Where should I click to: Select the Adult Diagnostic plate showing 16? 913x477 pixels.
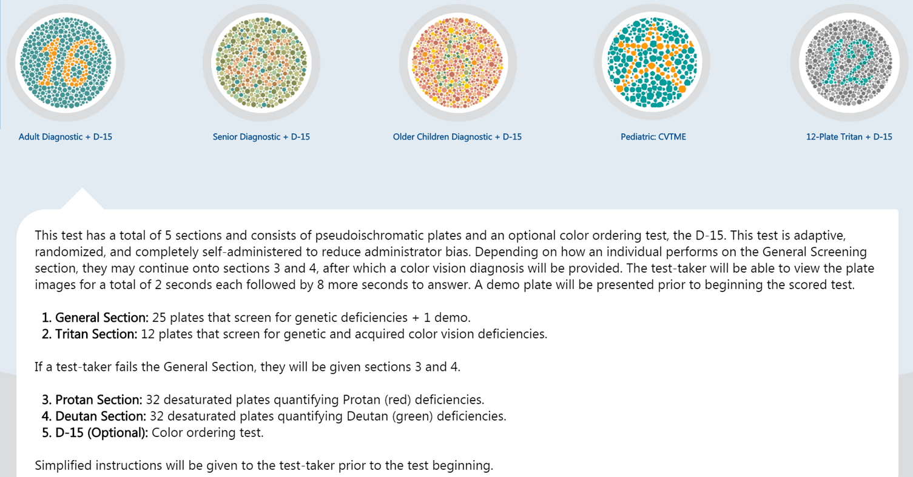[x=66, y=62]
